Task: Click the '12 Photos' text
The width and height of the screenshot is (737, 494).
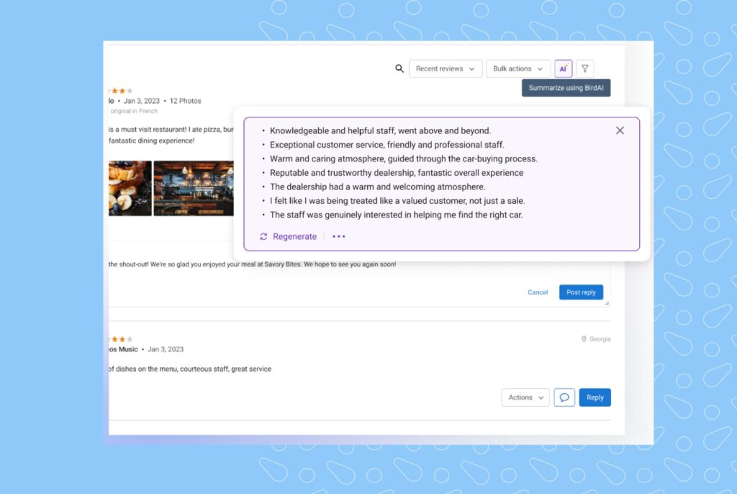Action: point(185,101)
